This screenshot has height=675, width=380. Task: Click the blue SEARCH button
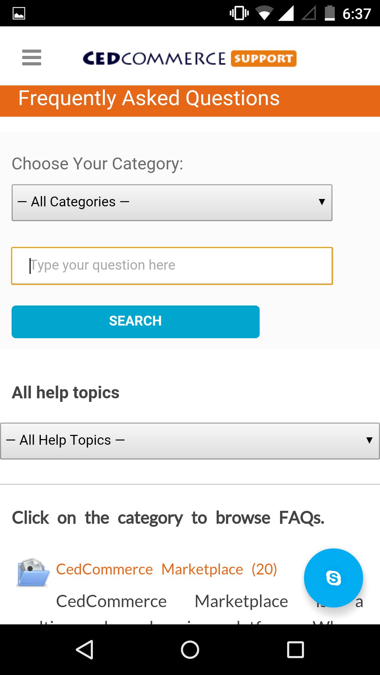(135, 322)
